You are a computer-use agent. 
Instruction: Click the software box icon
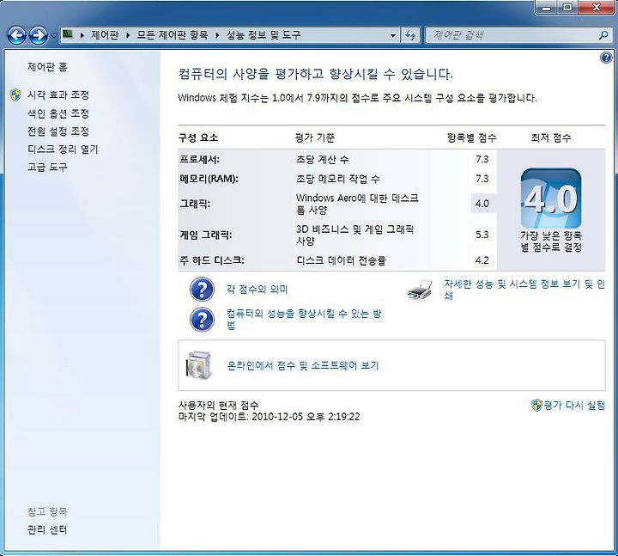199,365
